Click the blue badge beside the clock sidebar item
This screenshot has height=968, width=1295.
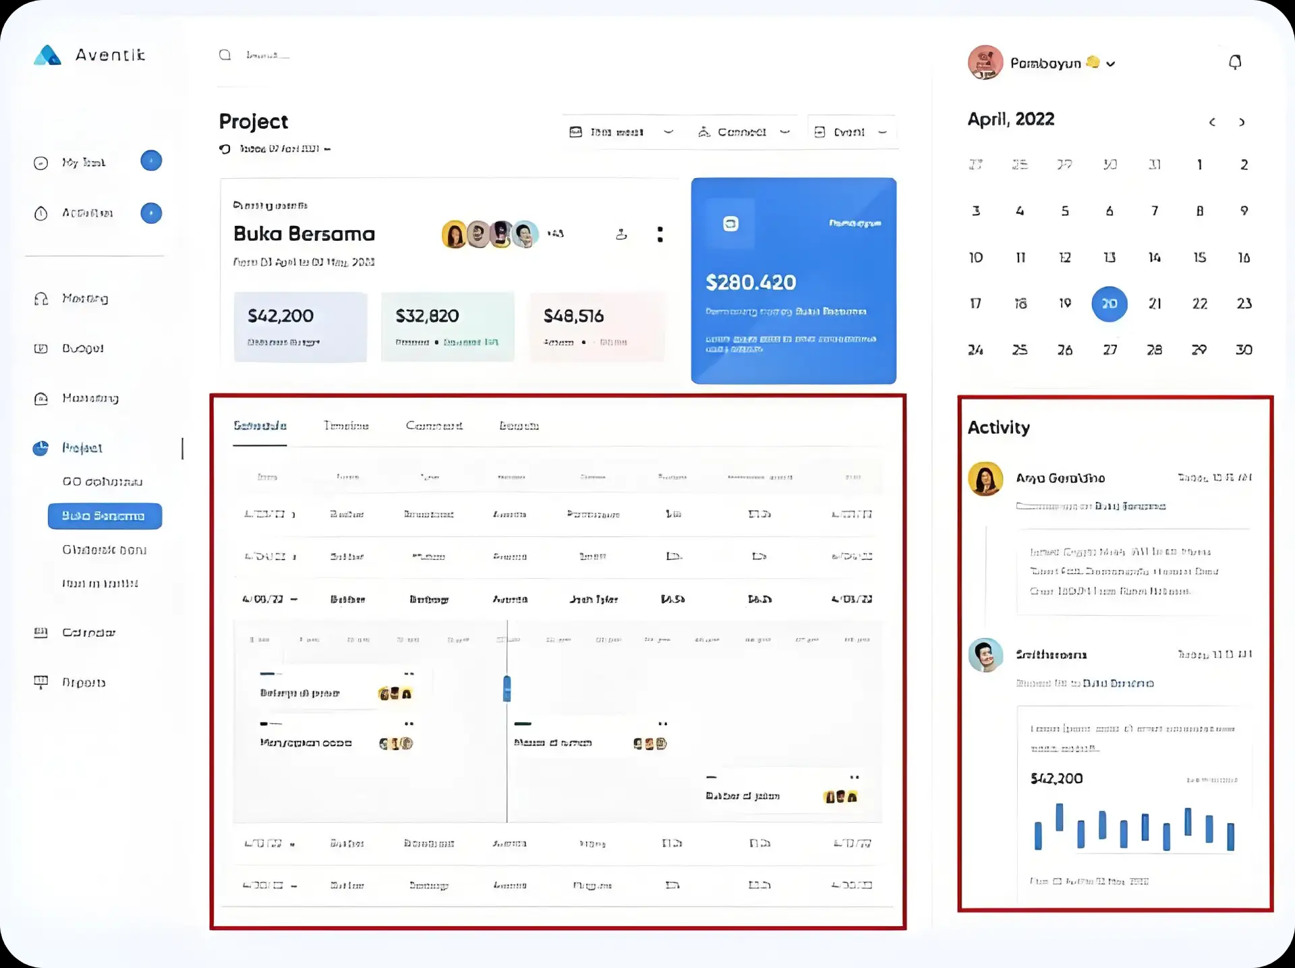click(151, 213)
